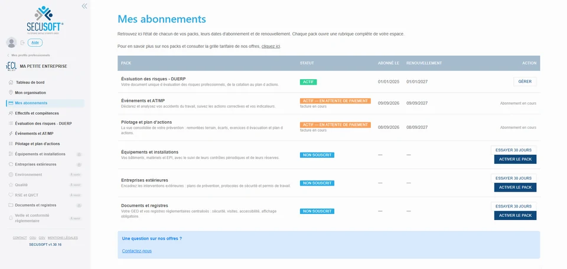Viewport: 567px width, 269px height.
Task: Click NON SOUSCRIT badge for Documents et registres
Action: point(317,211)
